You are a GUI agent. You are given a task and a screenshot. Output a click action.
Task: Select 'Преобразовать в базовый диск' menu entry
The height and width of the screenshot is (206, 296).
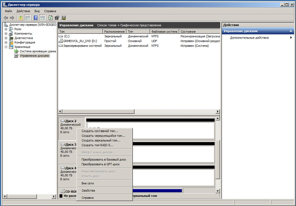104,159
